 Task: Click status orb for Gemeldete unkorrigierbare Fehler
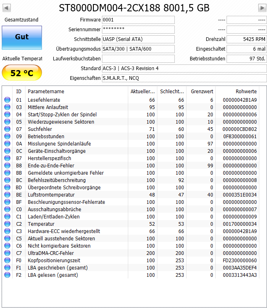pyautogui.click(x=7, y=173)
